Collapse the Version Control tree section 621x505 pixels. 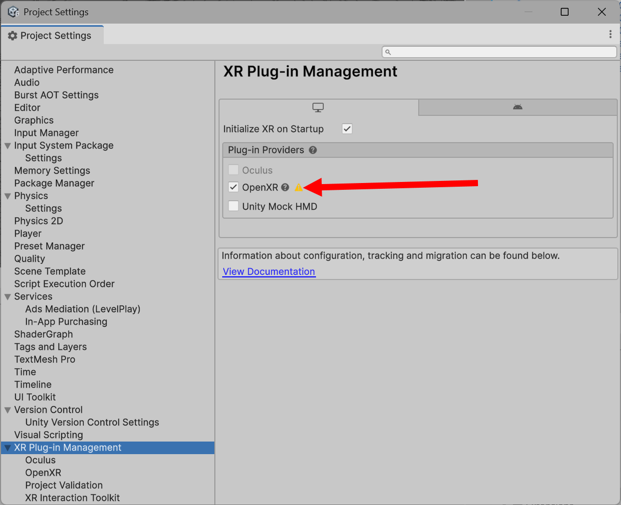(7, 410)
